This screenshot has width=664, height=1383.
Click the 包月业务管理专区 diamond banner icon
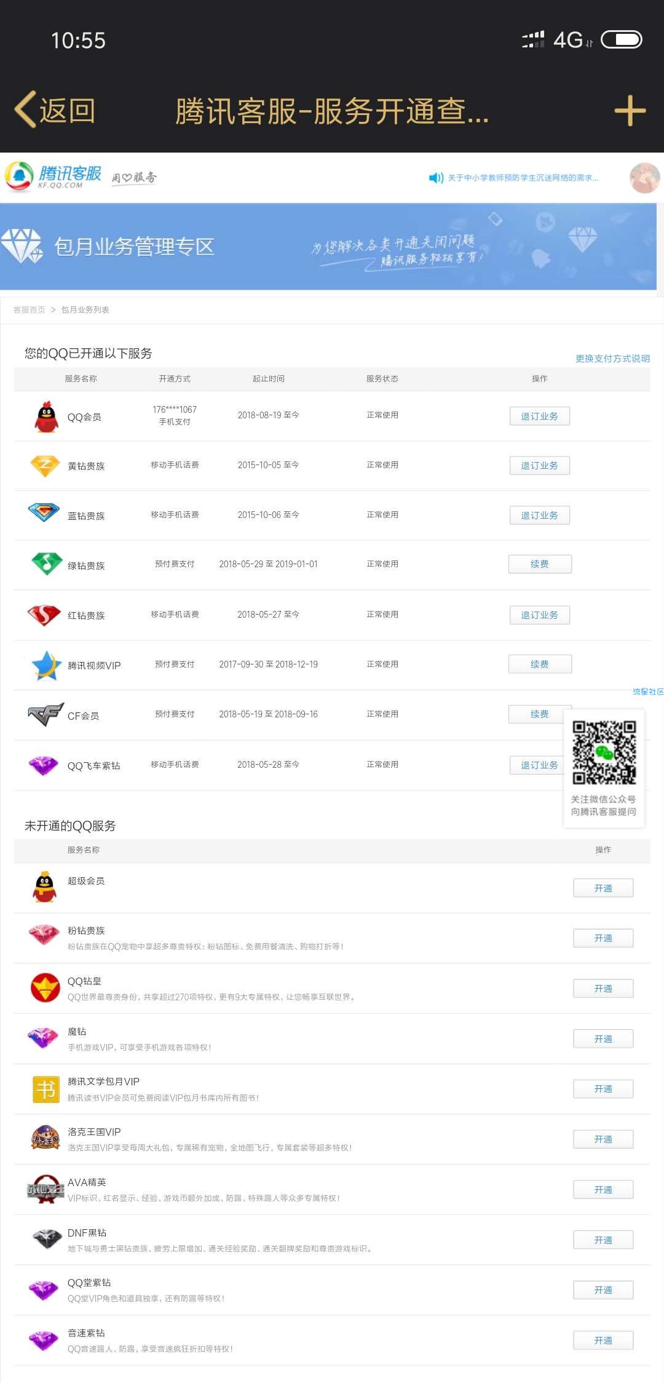tap(22, 246)
